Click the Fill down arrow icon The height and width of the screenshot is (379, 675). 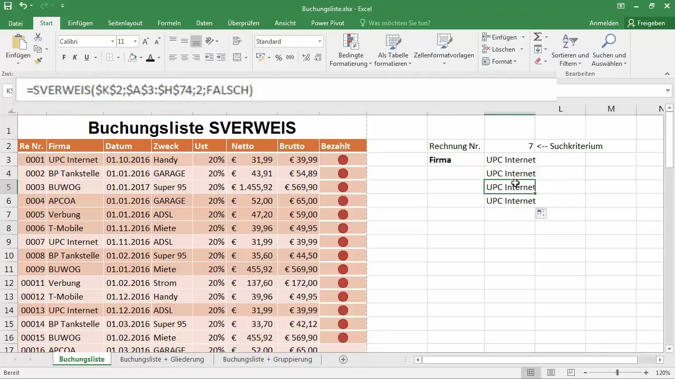(537, 49)
